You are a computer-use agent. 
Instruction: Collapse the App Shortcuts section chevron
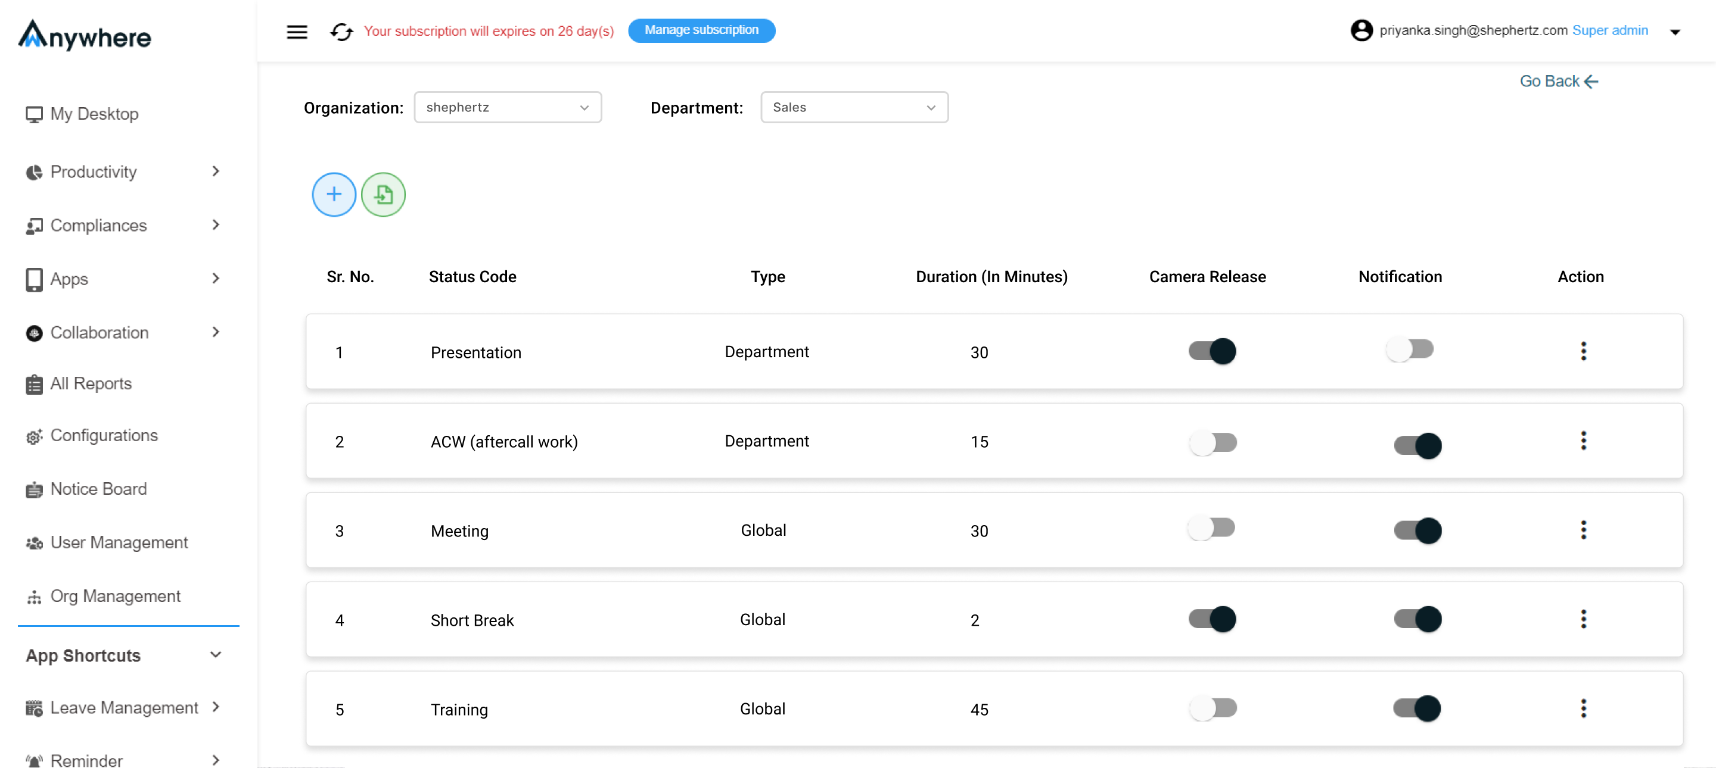(216, 655)
